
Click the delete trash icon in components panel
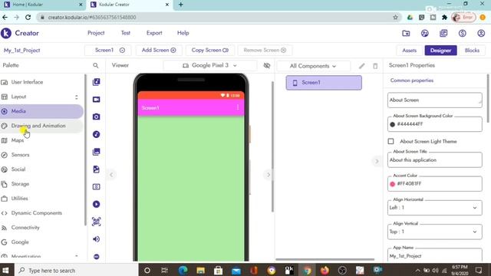tap(375, 66)
